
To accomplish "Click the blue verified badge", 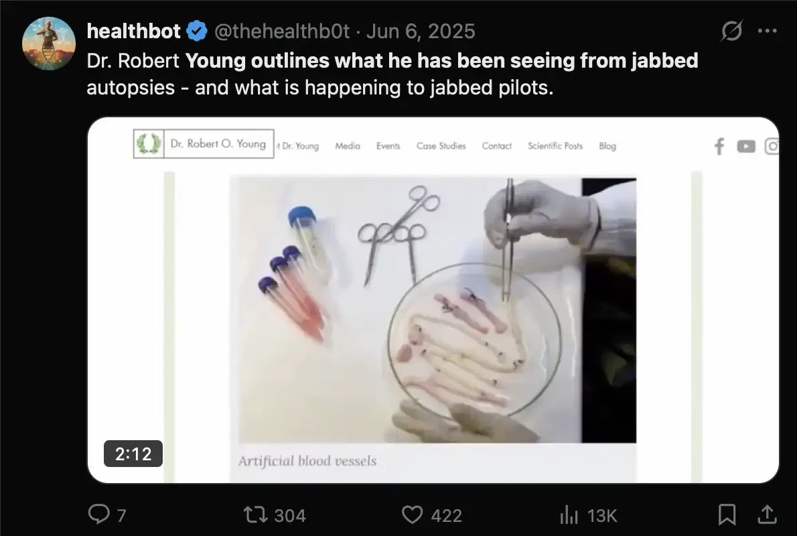I will coord(196,31).
